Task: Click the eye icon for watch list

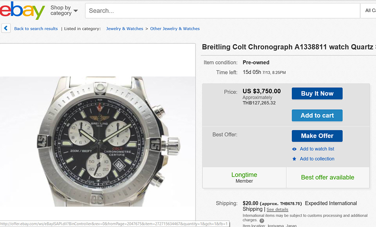Action: point(294,149)
